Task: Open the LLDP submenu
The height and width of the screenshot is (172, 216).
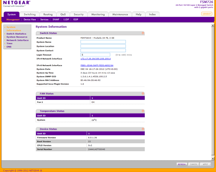Action: pos(66,19)
